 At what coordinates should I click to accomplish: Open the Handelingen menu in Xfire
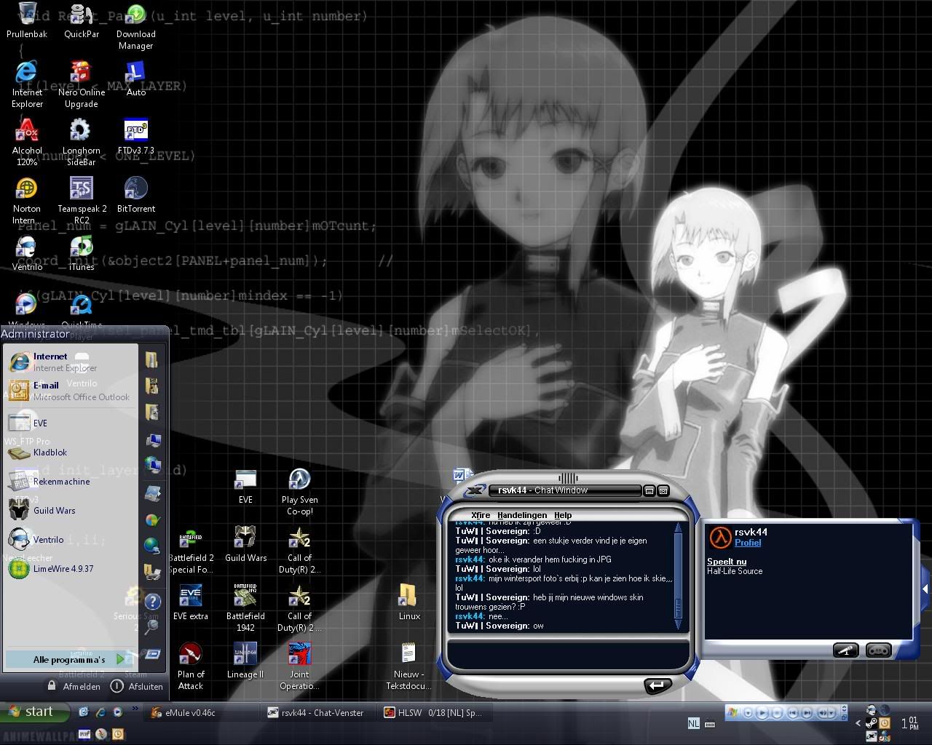[521, 515]
